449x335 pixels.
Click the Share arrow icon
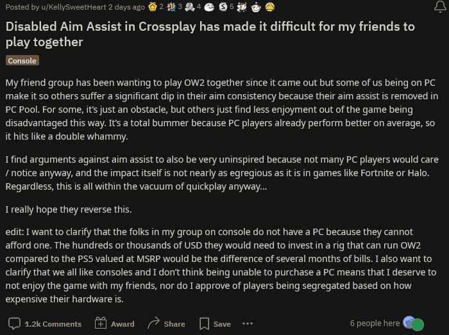[x=153, y=323]
